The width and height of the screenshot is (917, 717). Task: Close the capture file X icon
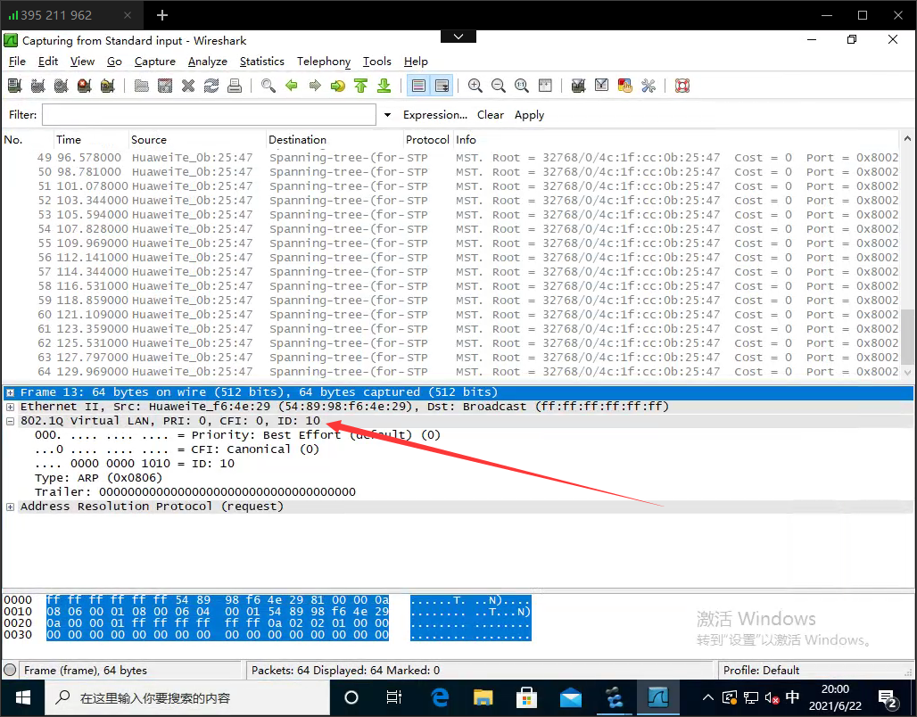point(187,86)
